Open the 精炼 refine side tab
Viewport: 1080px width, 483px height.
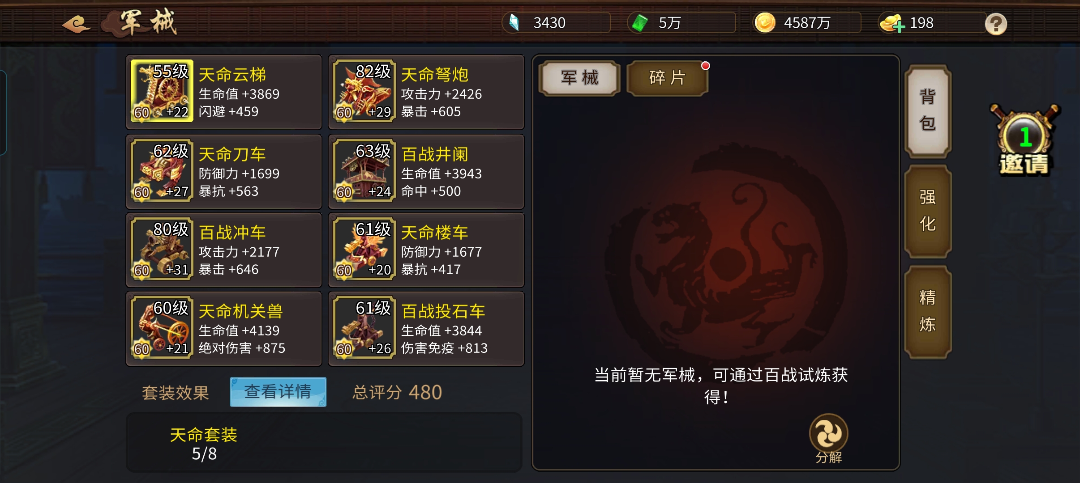pyautogui.click(x=928, y=312)
